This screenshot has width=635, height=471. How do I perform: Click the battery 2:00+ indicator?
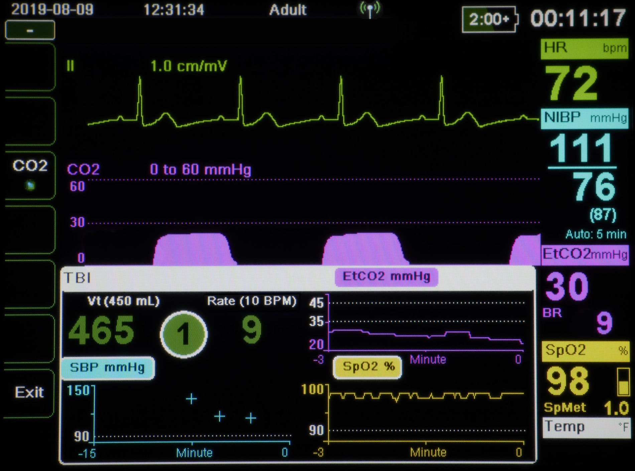coord(490,19)
